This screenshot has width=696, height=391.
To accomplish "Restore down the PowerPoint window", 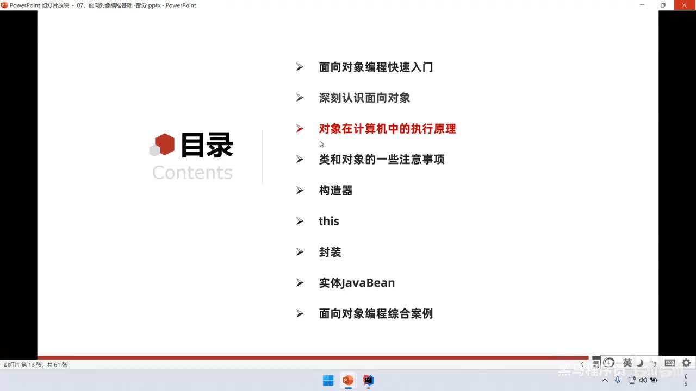I will point(663,5).
